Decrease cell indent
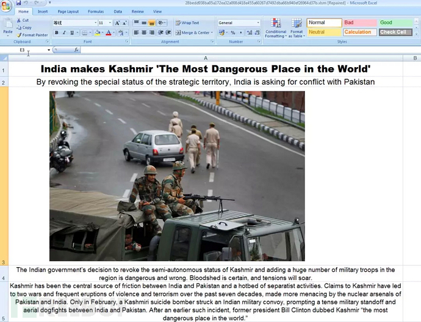The image size is (421, 322). coord(160,32)
